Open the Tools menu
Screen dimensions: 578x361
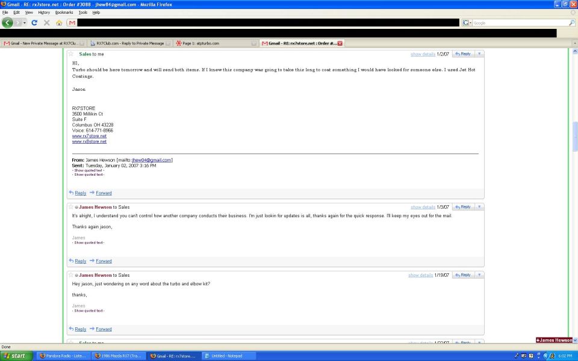83,13
